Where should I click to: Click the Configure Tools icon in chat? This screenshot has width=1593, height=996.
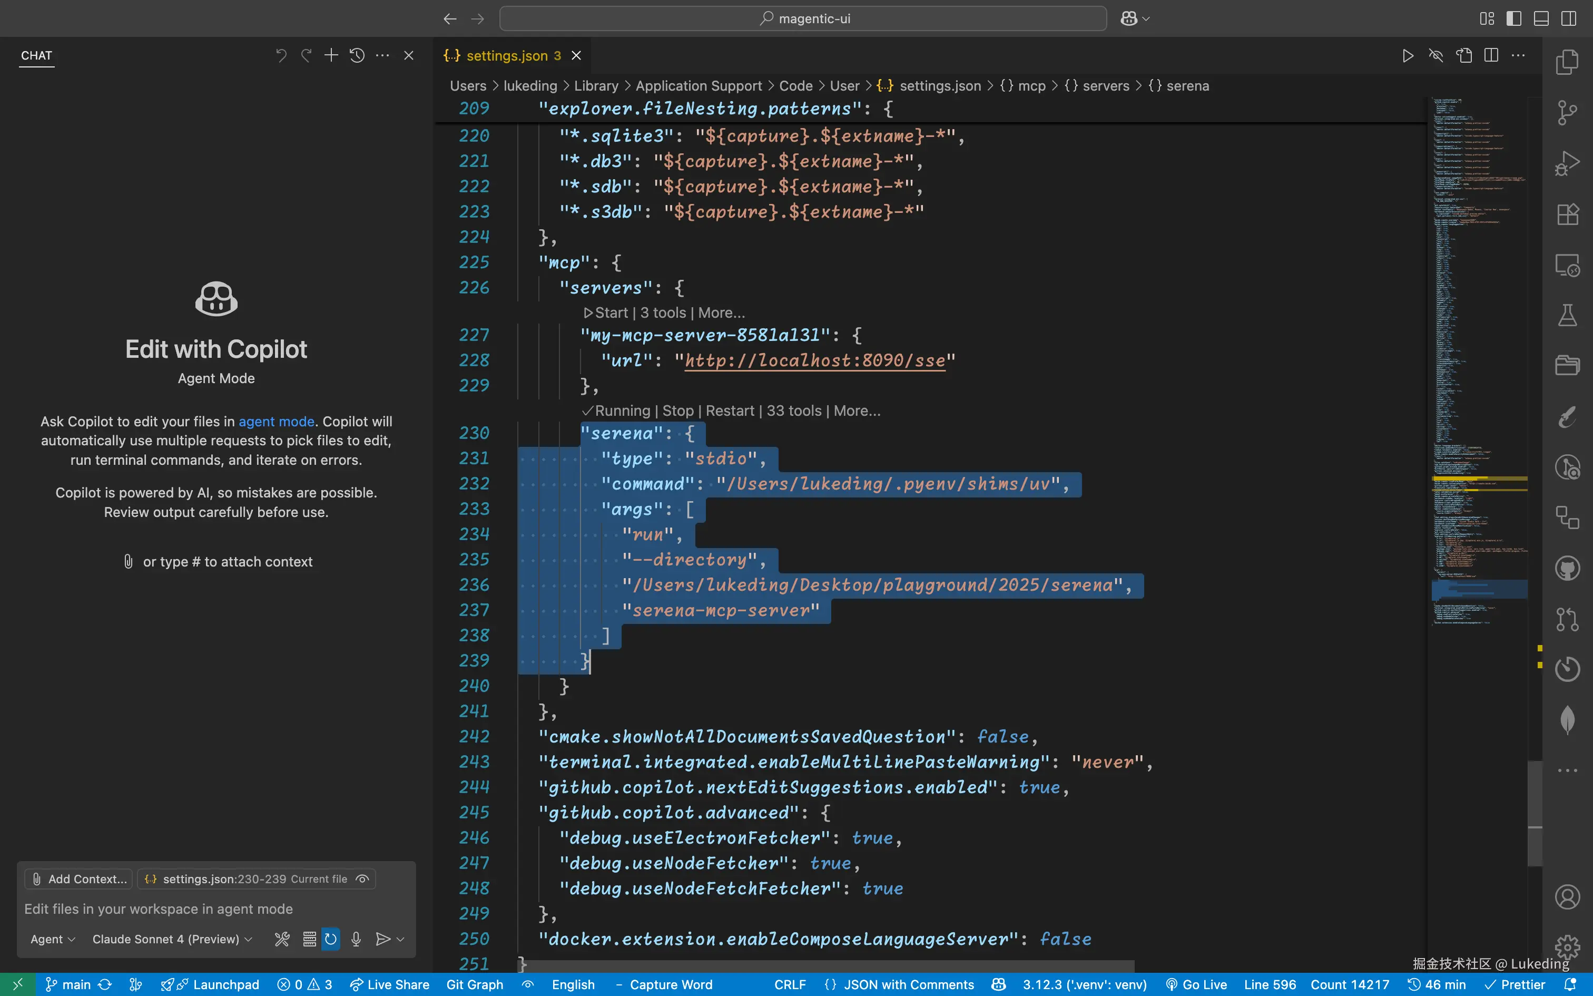click(282, 939)
